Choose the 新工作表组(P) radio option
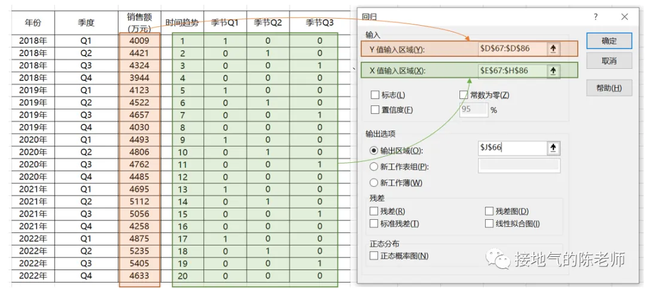The width and height of the screenshot is (646, 288). pos(374,166)
